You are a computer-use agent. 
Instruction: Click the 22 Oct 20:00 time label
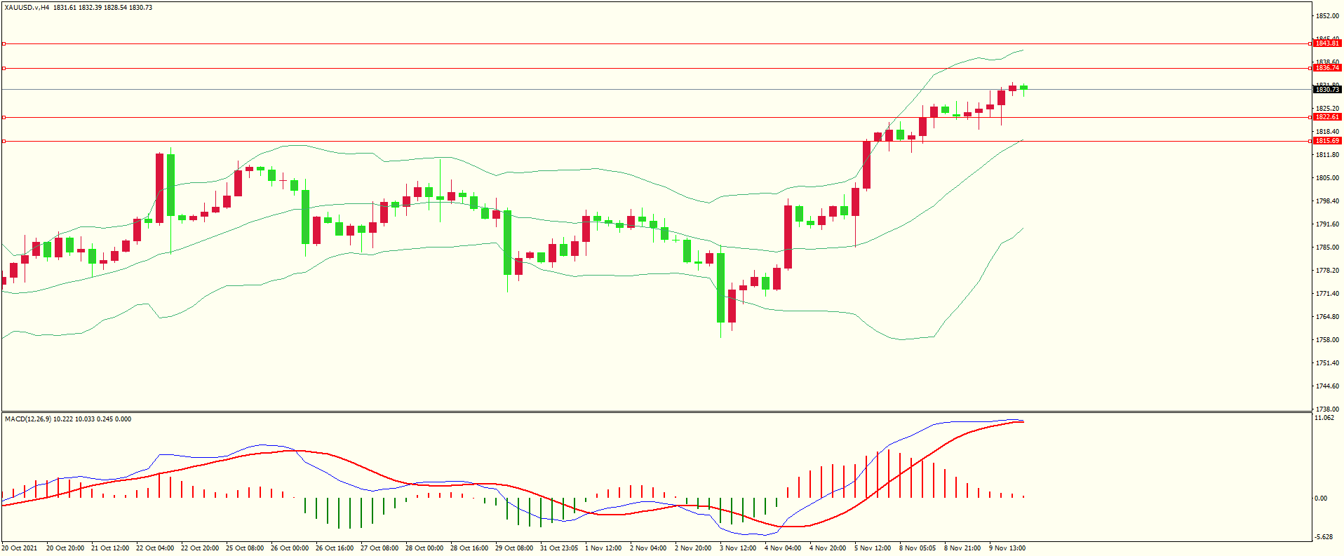200,548
